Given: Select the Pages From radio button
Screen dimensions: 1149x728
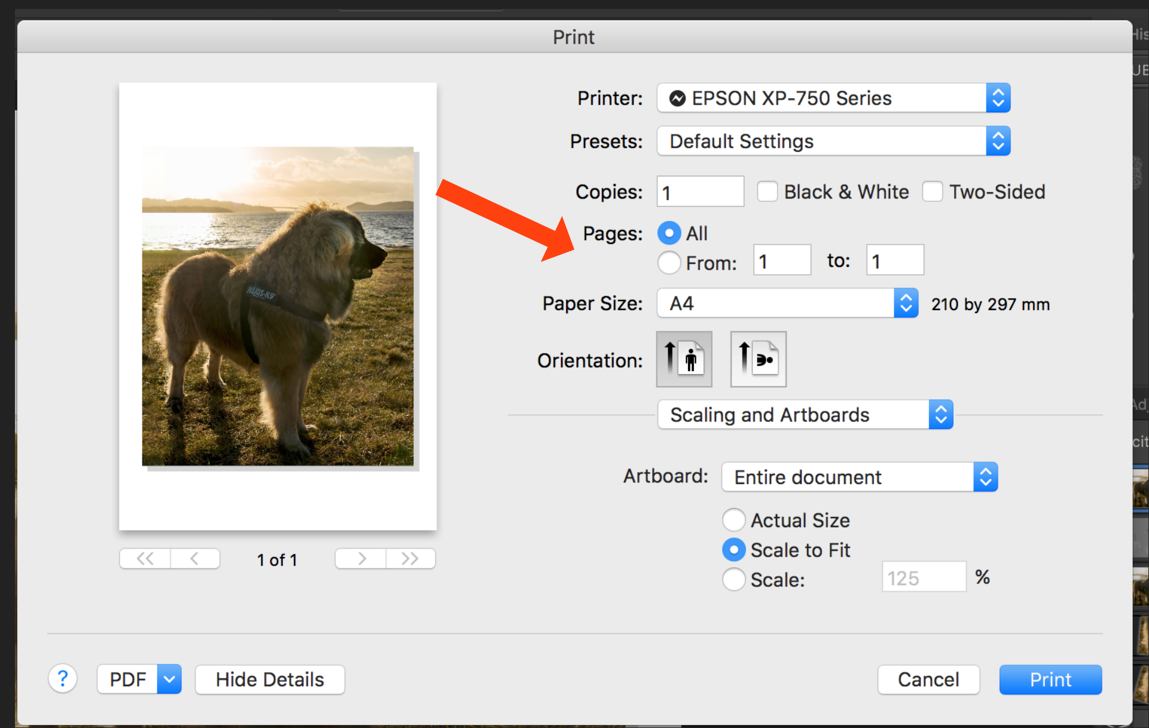Looking at the screenshot, I should click(x=669, y=262).
